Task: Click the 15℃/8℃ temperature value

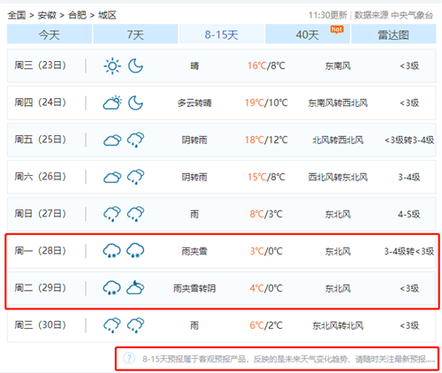Action: (x=266, y=177)
